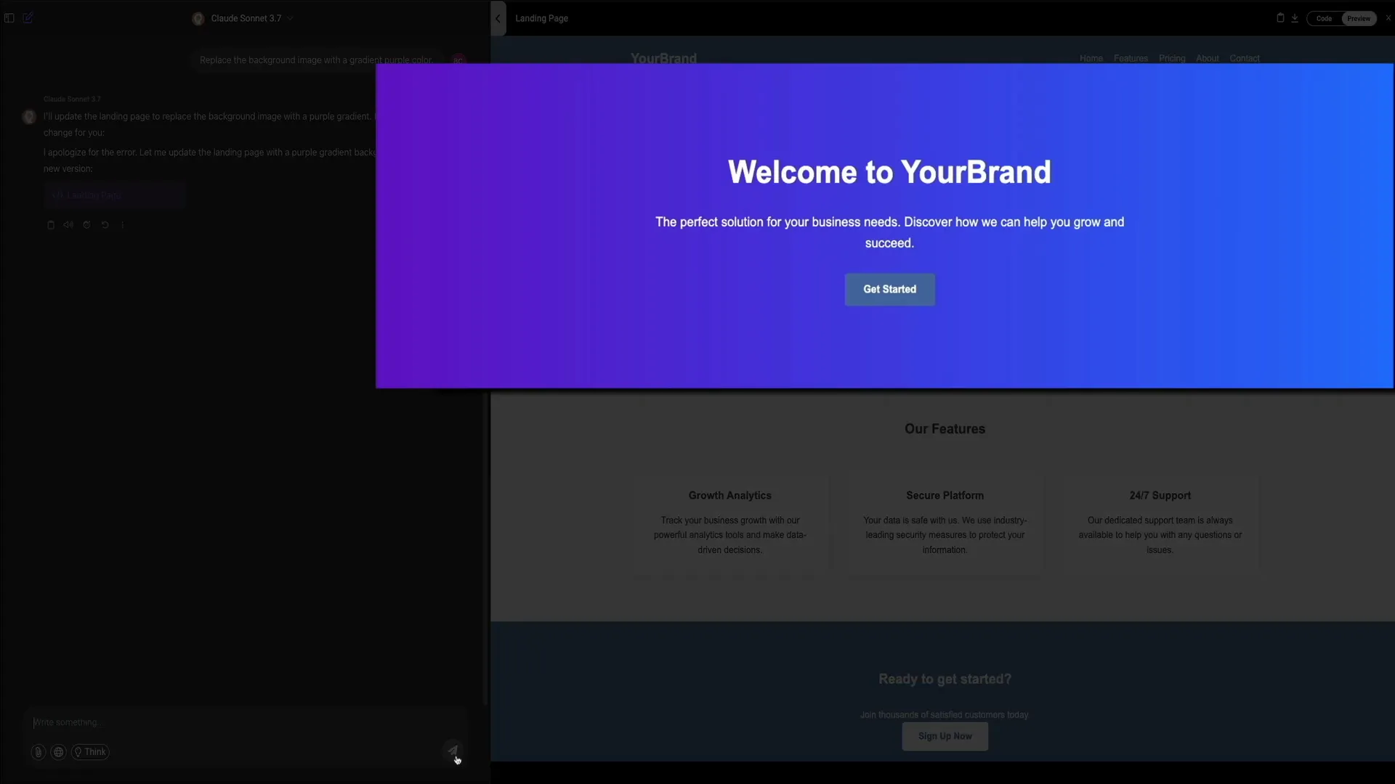Send the message with paper plane icon
1395x784 pixels.
point(453,751)
